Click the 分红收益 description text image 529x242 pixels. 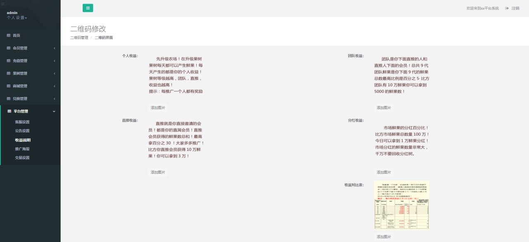coord(402,141)
